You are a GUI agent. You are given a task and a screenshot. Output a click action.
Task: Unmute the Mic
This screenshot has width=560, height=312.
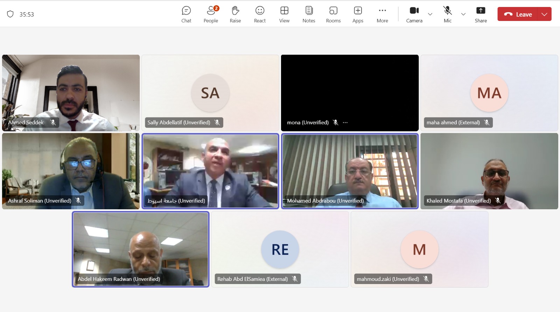tap(447, 14)
